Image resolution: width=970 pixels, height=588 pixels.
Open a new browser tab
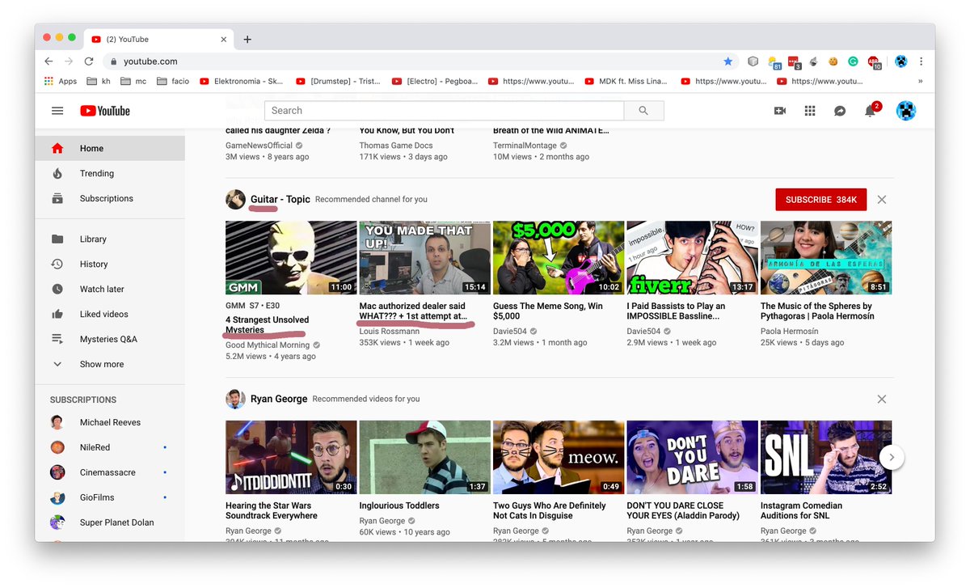247,39
